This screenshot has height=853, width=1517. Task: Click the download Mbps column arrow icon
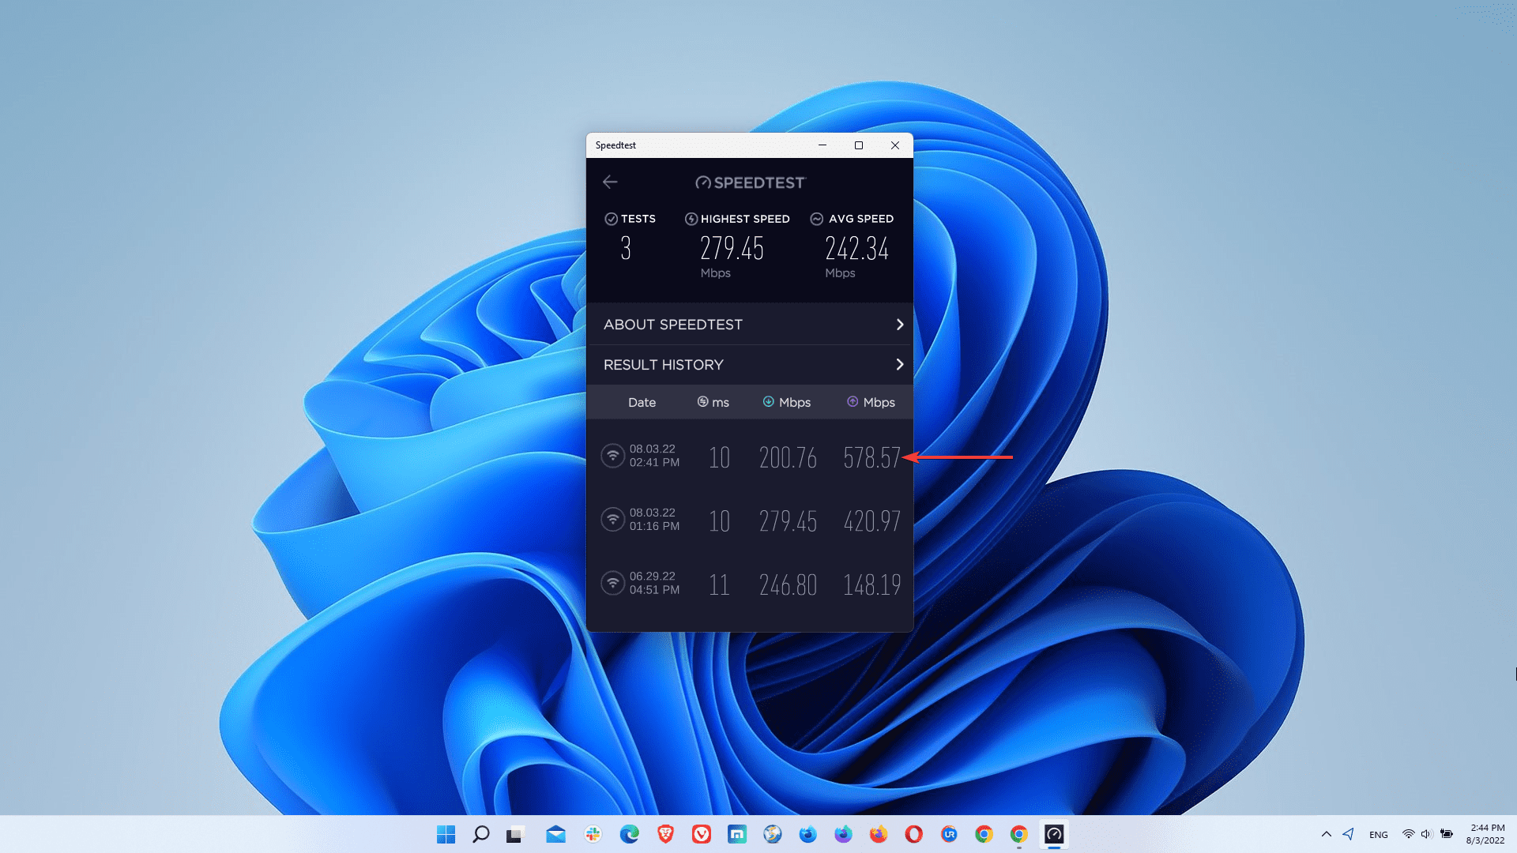pyautogui.click(x=768, y=402)
